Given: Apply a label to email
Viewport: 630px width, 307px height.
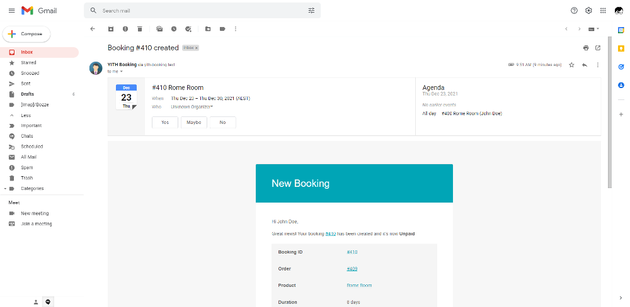Looking at the screenshot, I should coord(222,29).
